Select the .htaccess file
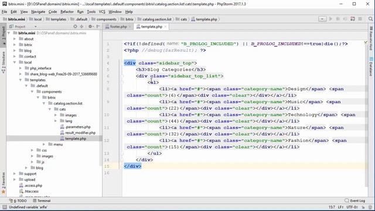This screenshot has width=375, height=211. pyautogui.click(x=29, y=191)
